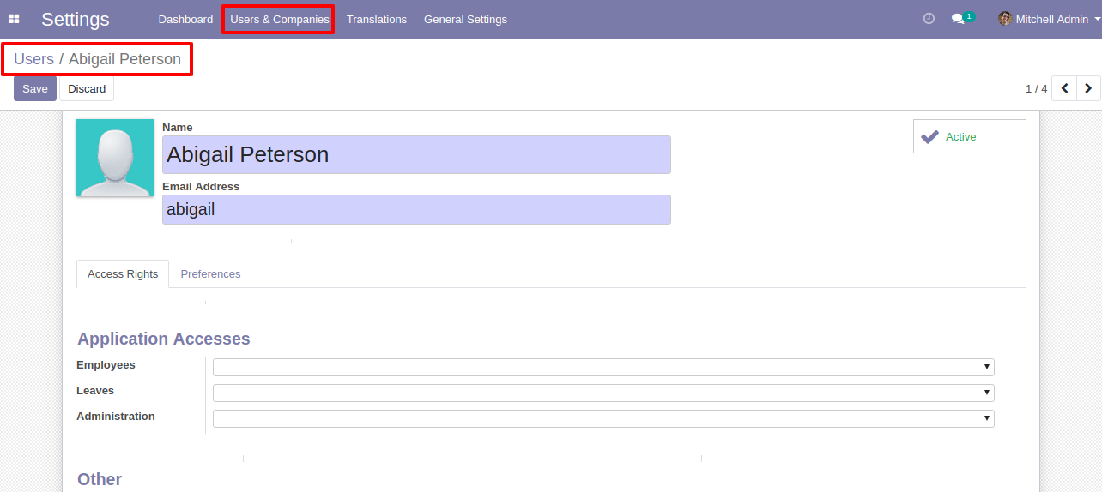
Task: Click Mitchell Admin's avatar picture
Action: (x=1005, y=19)
